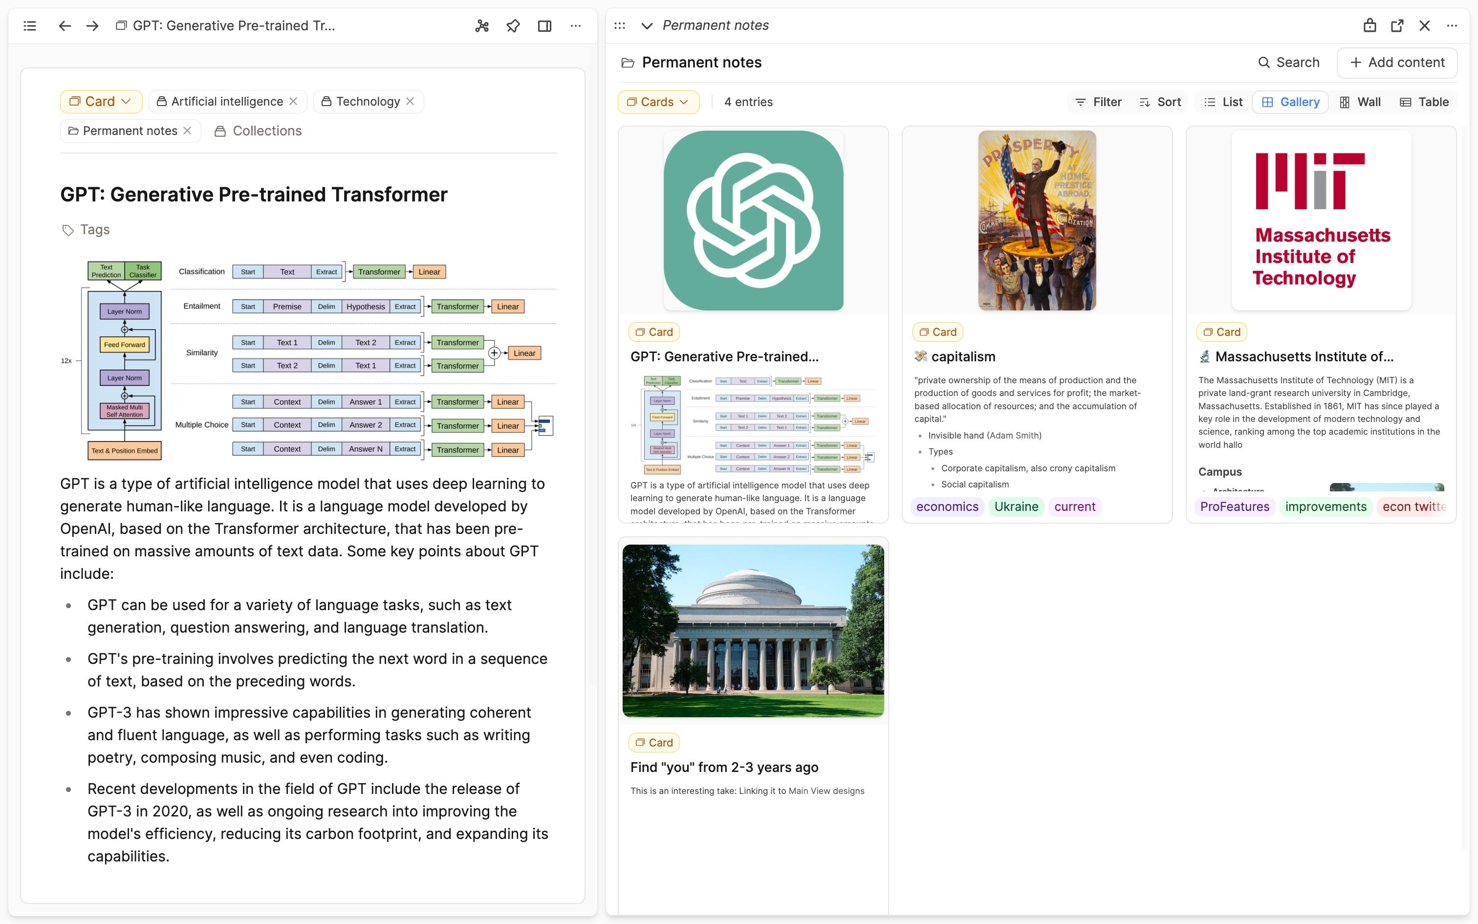Remove the Technology collection tag

[411, 102]
